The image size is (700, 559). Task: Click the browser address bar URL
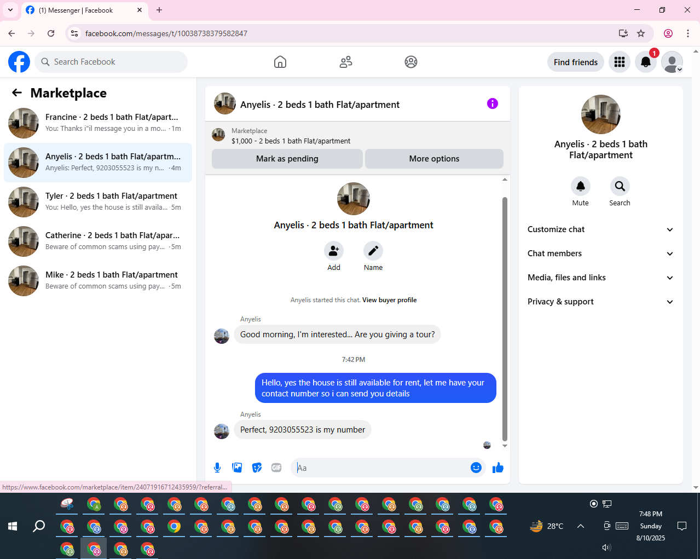point(166,33)
